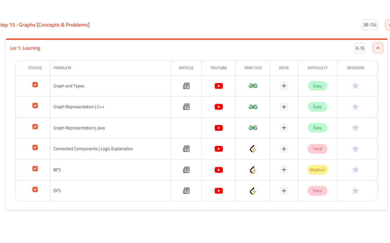Uncheck status for Graph and Types
This screenshot has width=390, height=243.
35,84
